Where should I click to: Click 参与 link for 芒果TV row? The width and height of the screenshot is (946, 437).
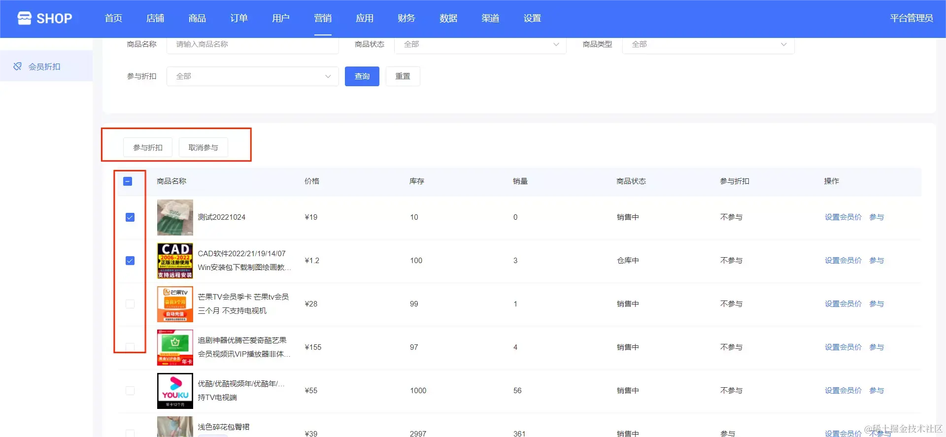(x=877, y=304)
